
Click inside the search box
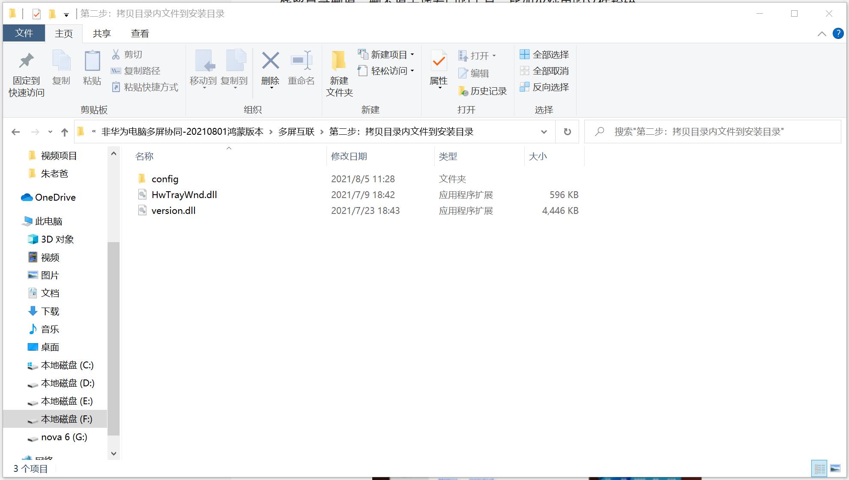pyautogui.click(x=711, y=132)
